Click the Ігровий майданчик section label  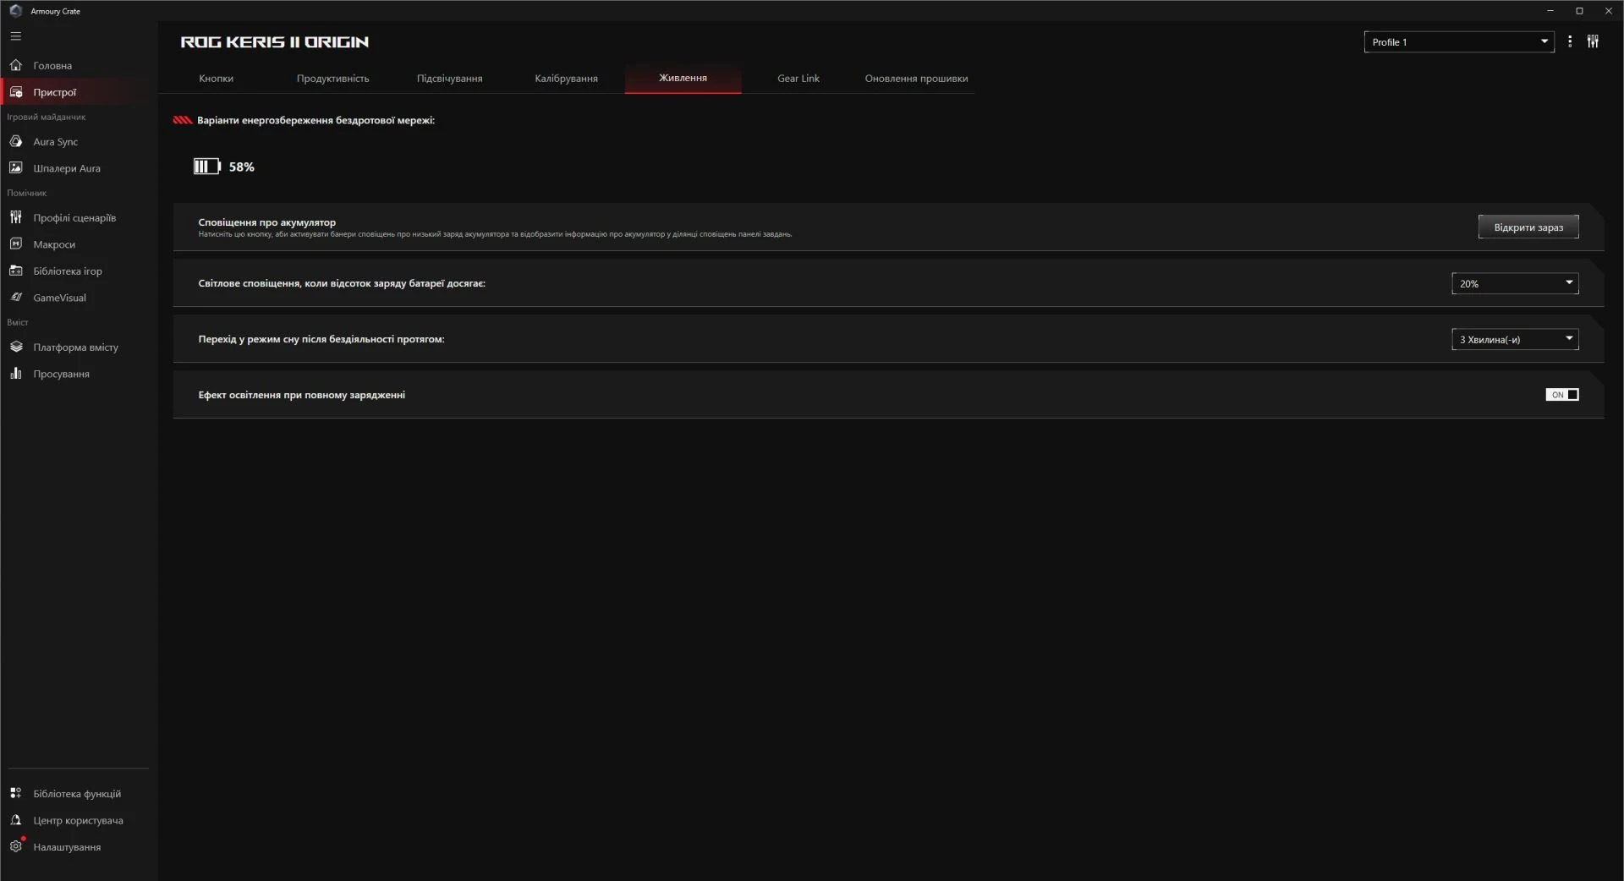[47, 117]
